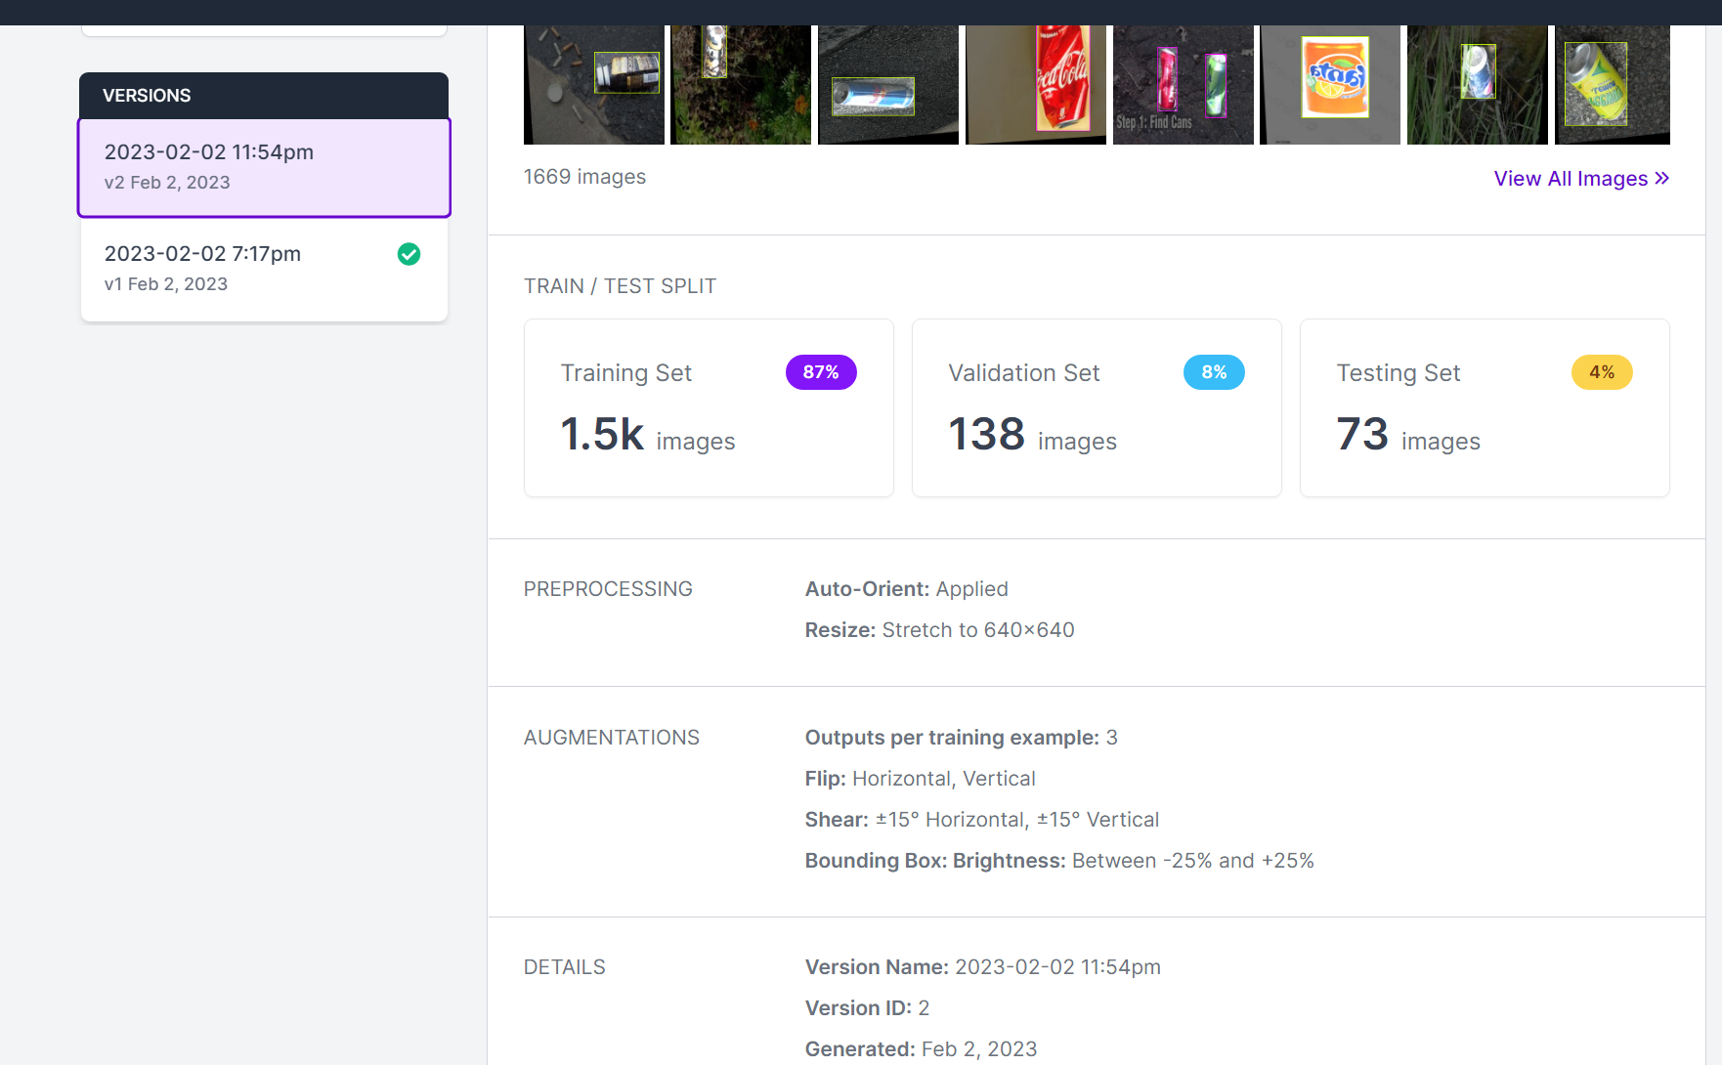
Task: Open the Red Bull can thumbnail
Action: pos(888,85)
